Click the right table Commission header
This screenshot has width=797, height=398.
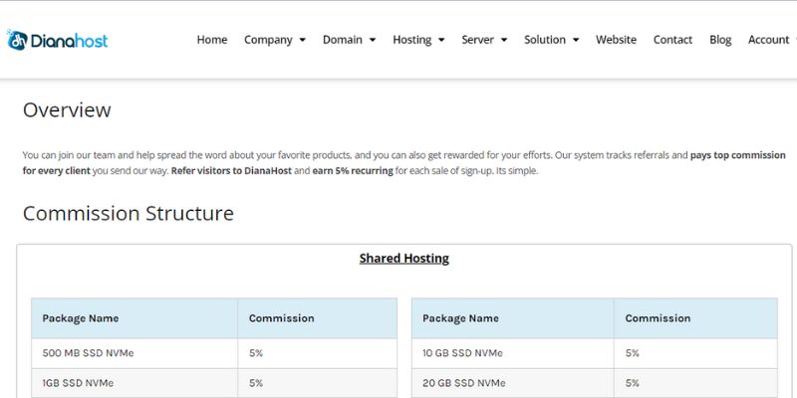[695, 318]
